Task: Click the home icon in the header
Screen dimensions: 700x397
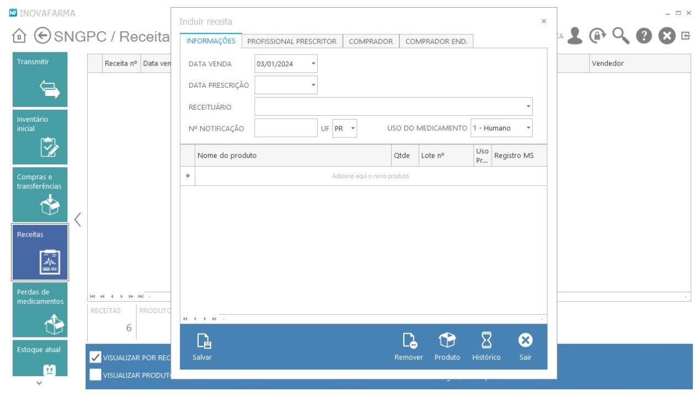Action: [x=19, y=36]
